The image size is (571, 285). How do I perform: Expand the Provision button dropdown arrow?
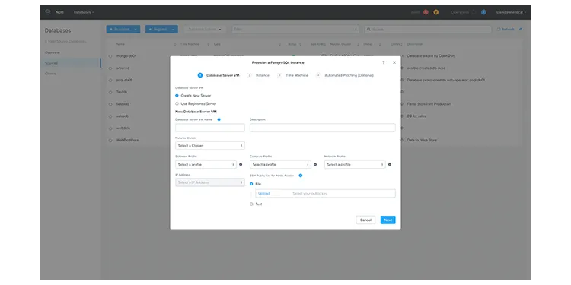(136, 30)
